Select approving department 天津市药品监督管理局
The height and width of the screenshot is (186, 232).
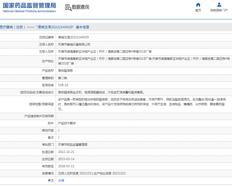point(73,144)
